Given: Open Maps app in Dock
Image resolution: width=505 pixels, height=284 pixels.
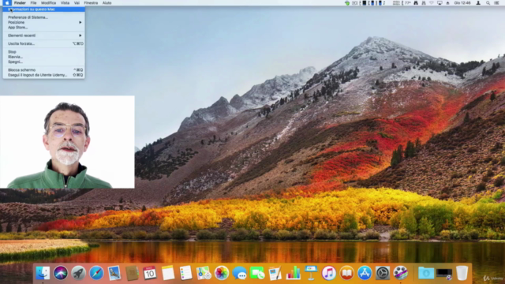Looking at the screenshot, I should click(x=204, y=273).
